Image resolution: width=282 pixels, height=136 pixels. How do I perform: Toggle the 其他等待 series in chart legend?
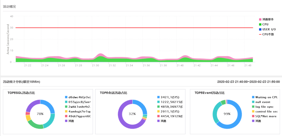click(266, 19)
